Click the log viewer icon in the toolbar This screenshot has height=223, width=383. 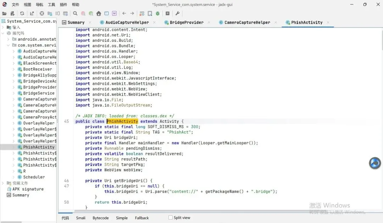167,13
